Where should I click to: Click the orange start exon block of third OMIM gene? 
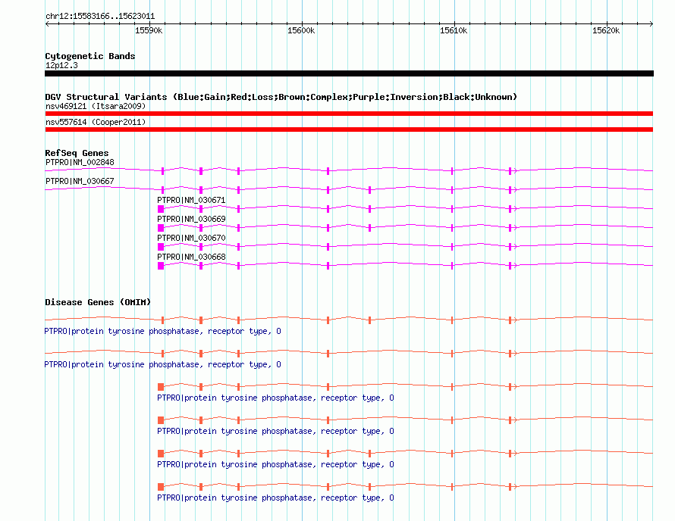point(161,387)
